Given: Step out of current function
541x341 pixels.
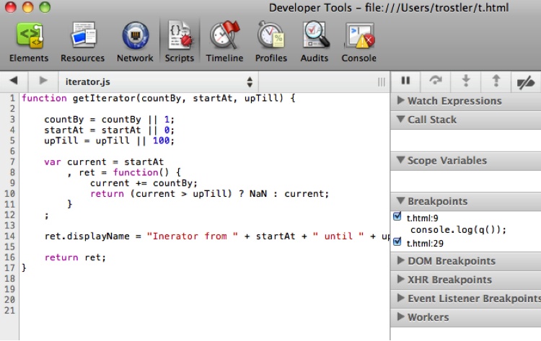Looking at the screenshot, I should click(496, 81).
